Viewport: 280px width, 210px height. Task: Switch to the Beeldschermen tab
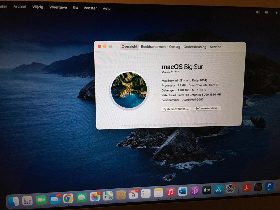click(x=153, y=46)
